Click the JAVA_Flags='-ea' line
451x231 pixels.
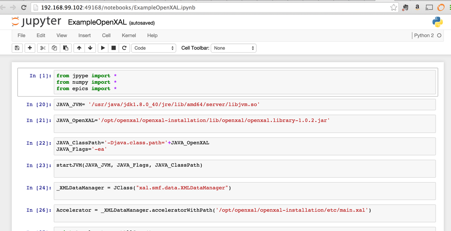82,149
